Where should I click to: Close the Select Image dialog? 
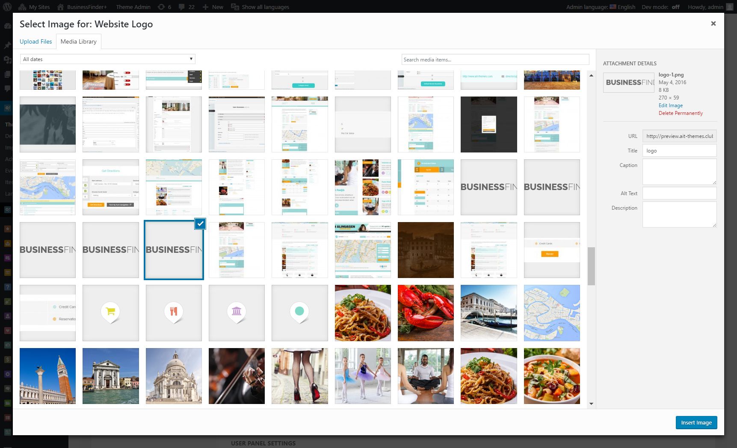point(713,23)
